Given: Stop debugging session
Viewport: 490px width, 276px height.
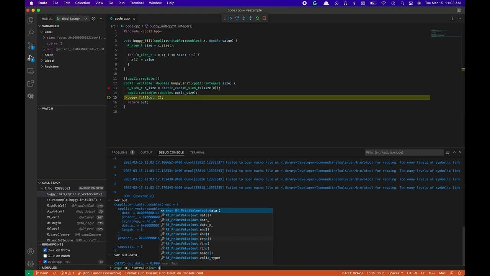Looking at the screenshot, I should pyautogui.click(x=264, y=18).
